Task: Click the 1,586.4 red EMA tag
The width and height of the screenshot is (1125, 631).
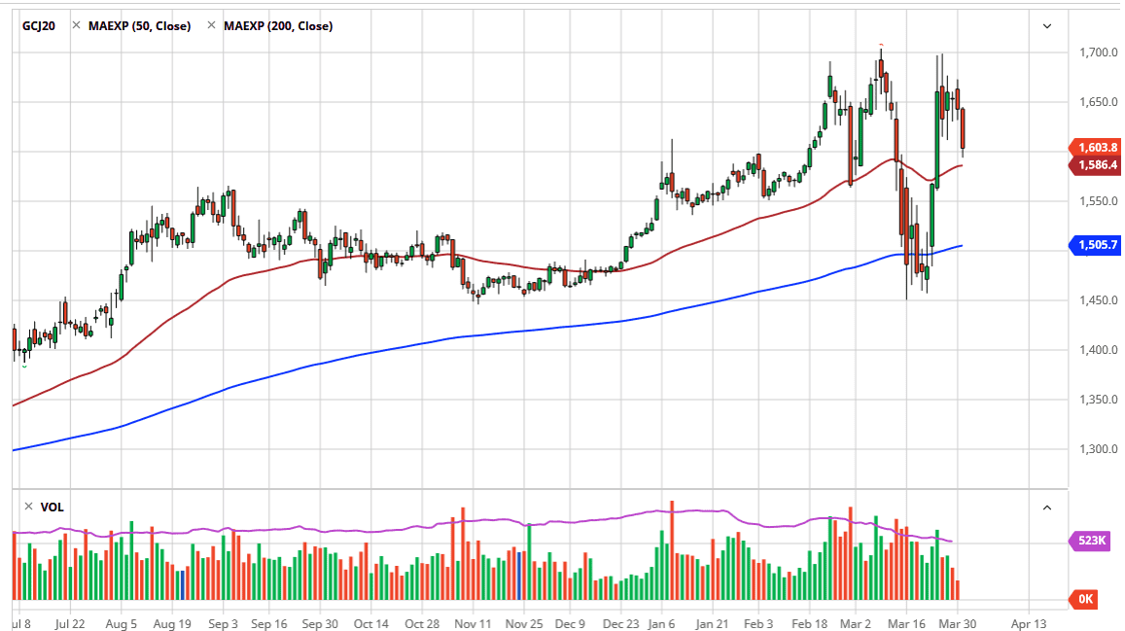Action: click(x=1095, y=165)
